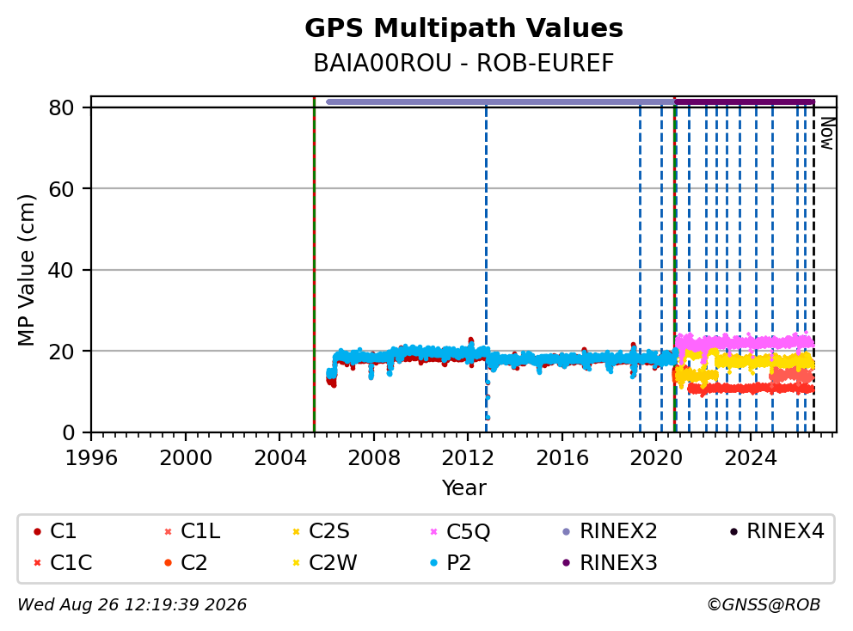
Task: Click the C2 orange legend marker
Action: pos(168,563)
